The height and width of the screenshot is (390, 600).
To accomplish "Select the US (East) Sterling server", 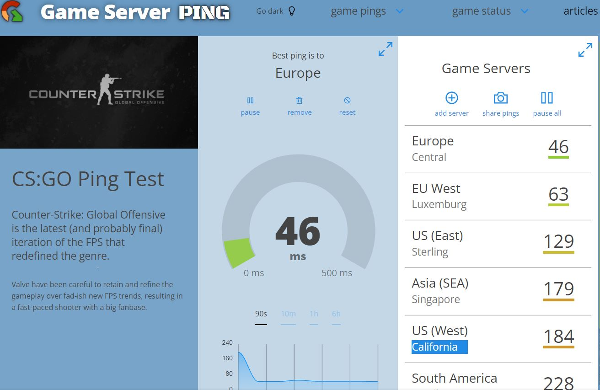I will pyautogui.click(x=498, y=244).
